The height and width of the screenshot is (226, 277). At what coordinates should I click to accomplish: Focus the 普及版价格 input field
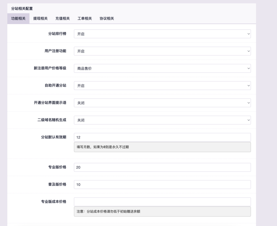point(162,185)
